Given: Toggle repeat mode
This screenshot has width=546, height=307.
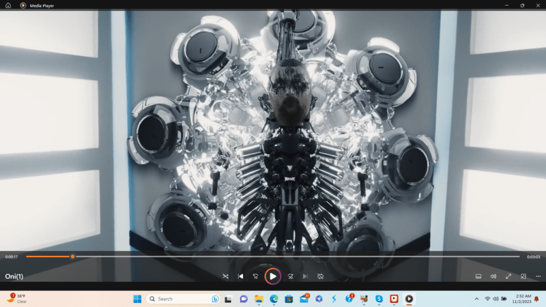Looking at the screenshot, I should (x=320, y=276).
